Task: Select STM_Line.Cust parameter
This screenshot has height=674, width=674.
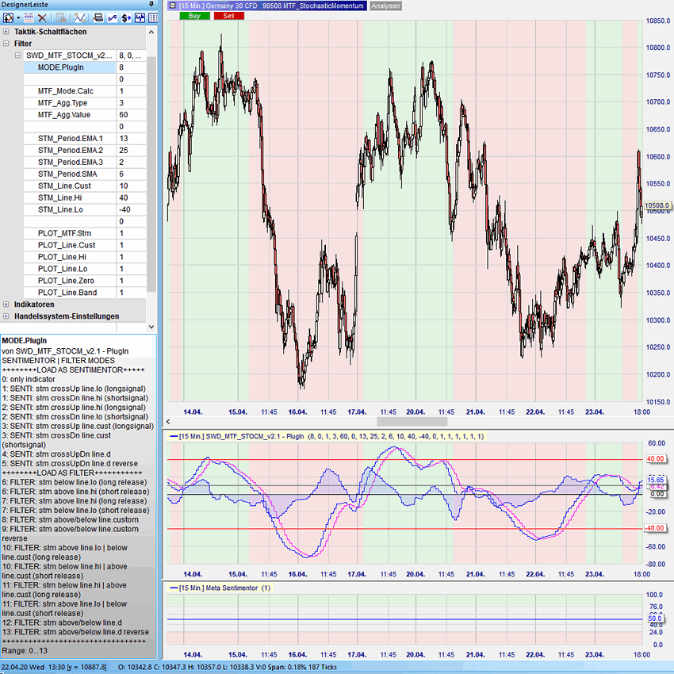Action: (x=70, y=186)
